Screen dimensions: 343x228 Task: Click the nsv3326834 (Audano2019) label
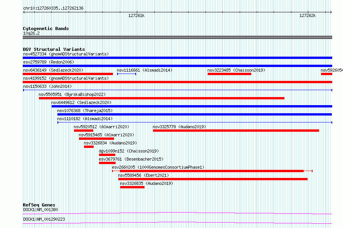110,143
